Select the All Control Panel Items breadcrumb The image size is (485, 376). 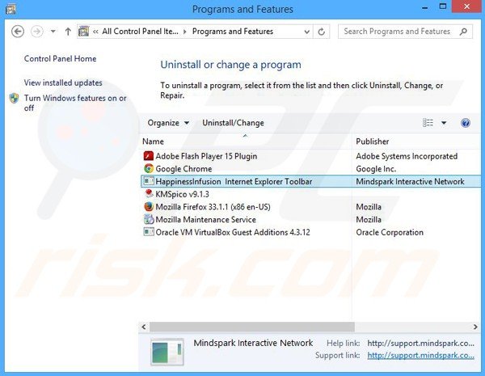point(140,32)
